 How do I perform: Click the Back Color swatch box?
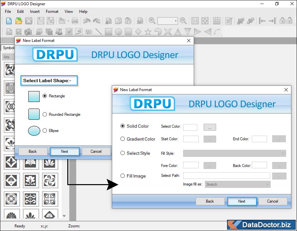coord(259,165)
